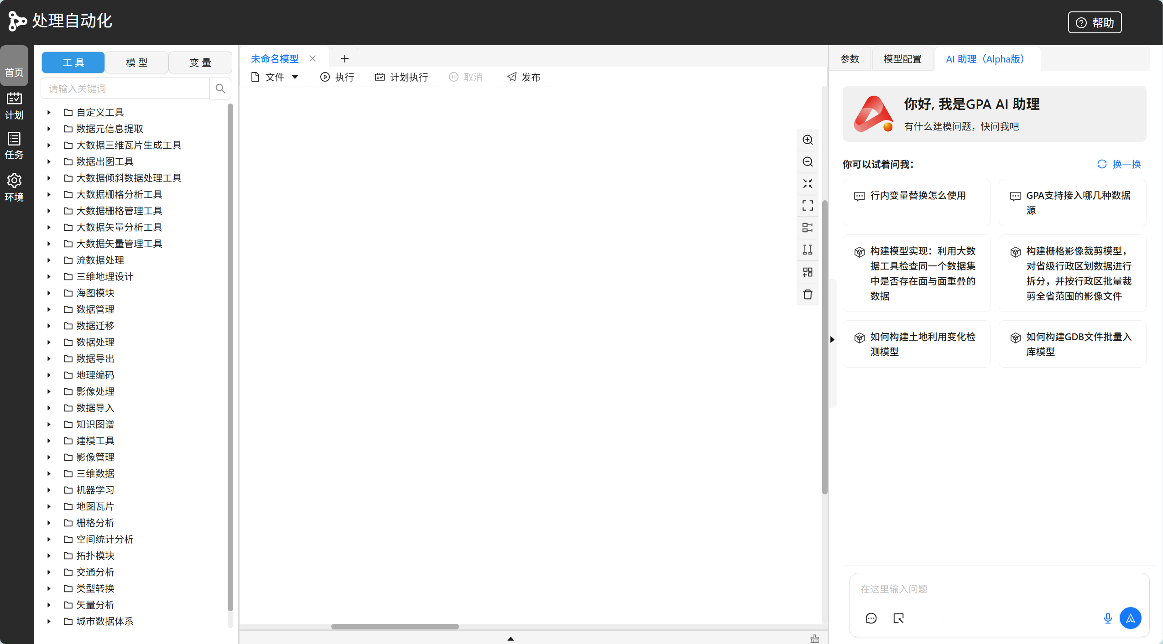Expand the bottom panel up arrow
The height and width of the screenshot is (644, 1163).
click(x=511, y=639)
